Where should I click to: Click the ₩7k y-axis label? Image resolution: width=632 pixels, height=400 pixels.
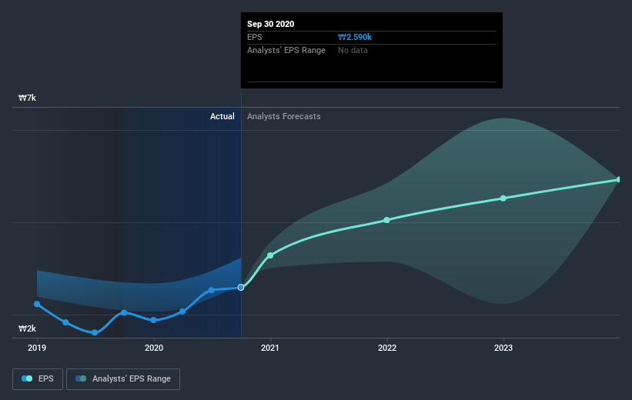click(28, 98)
